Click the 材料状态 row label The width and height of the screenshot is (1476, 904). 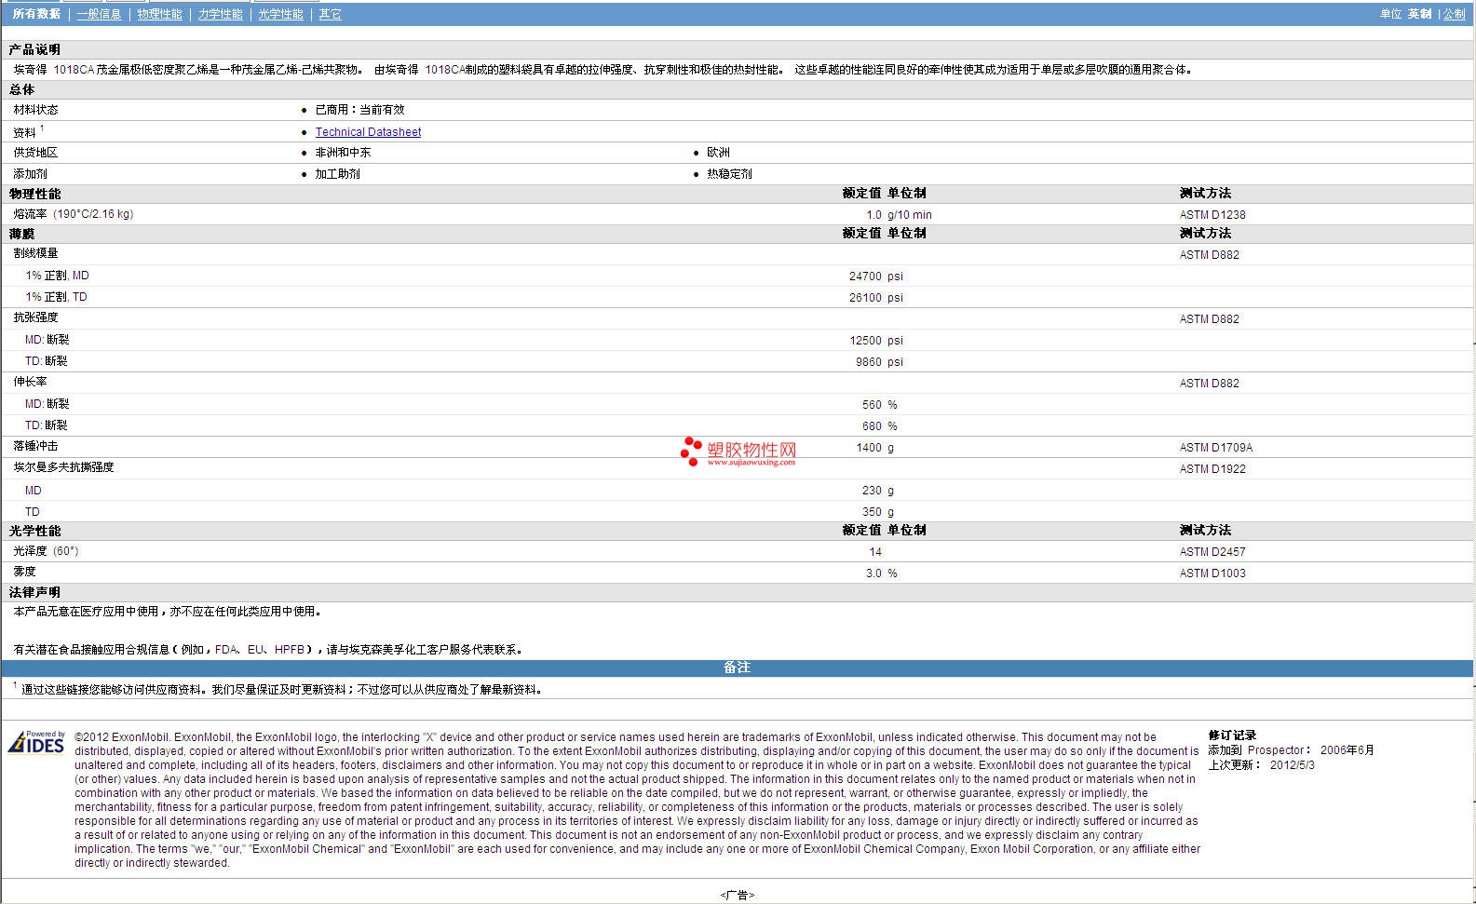(35, 110)
